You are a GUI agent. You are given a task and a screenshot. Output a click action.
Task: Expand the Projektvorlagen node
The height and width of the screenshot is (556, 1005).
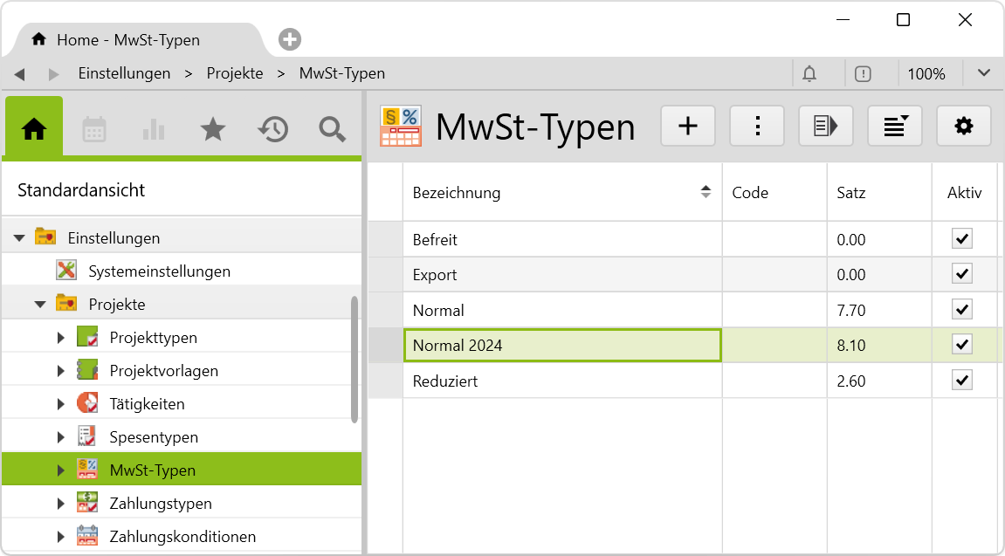61,371
